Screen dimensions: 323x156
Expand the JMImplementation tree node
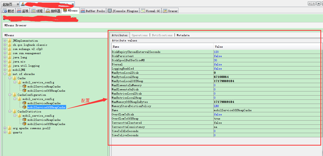pyautogui.click(x=5, y=41)
